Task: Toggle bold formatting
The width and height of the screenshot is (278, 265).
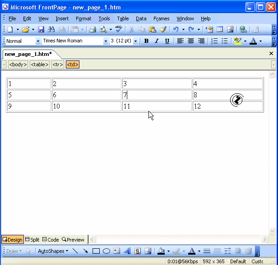Action: click(146, 41)
